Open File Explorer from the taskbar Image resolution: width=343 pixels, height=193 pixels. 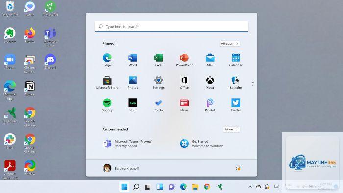(x=195, y=187)
